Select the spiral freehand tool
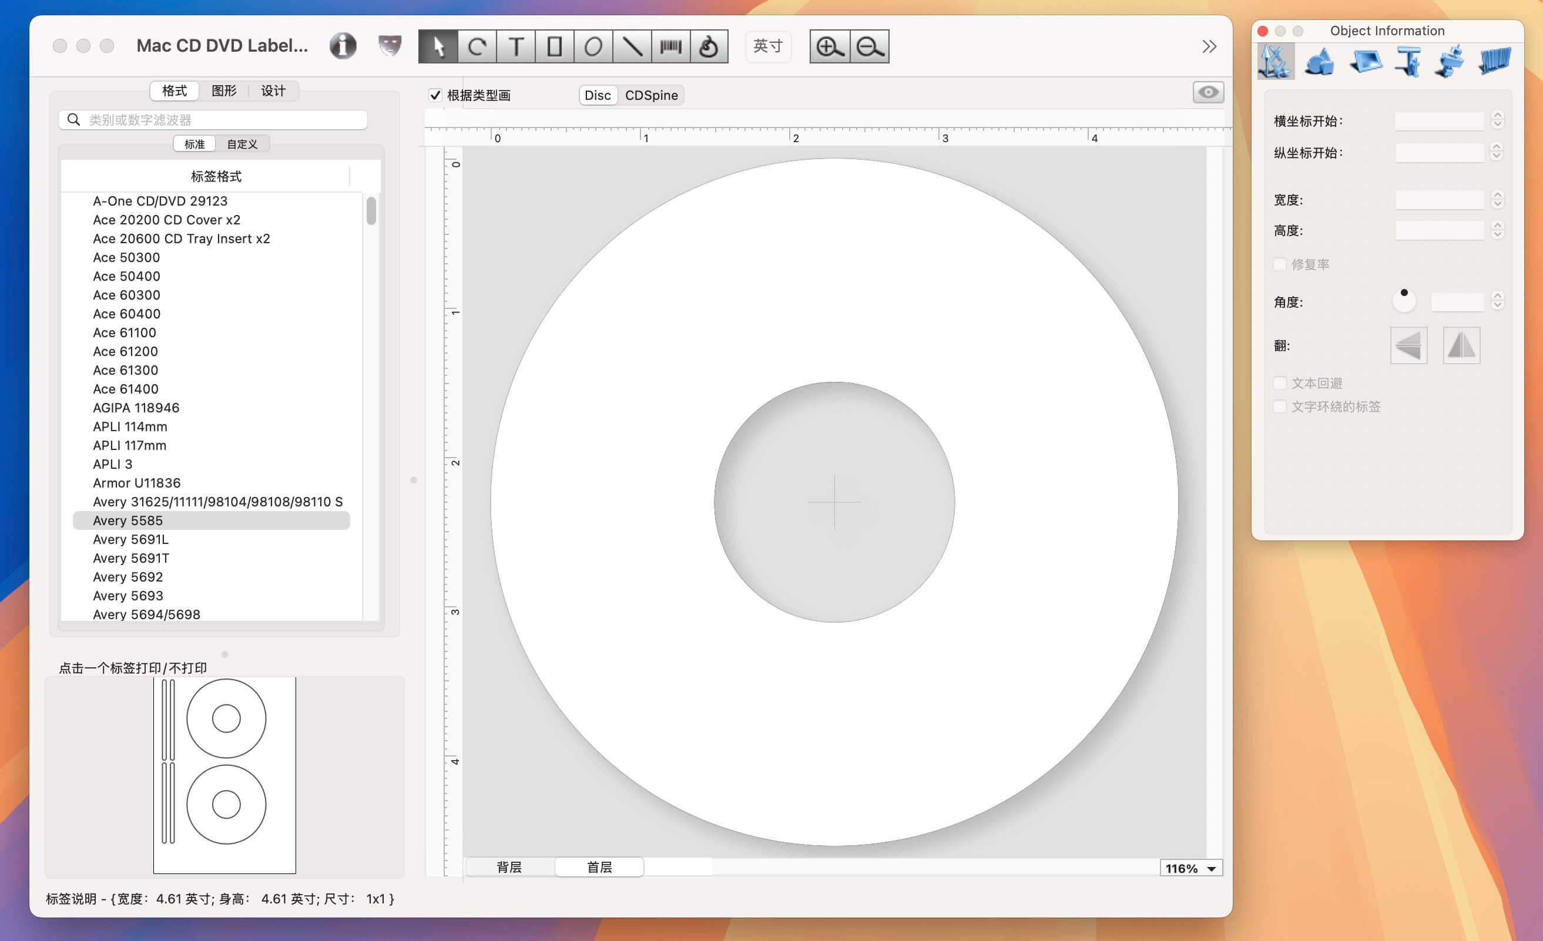 click(x=709, y=46)
